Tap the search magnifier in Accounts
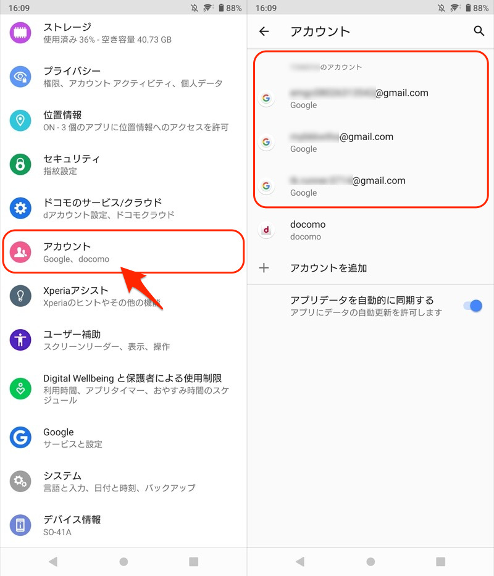 point(479,31)
